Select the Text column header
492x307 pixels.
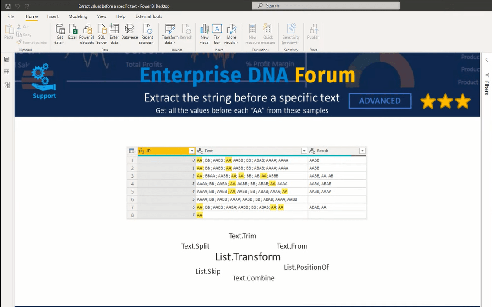(x=252, y=151)
